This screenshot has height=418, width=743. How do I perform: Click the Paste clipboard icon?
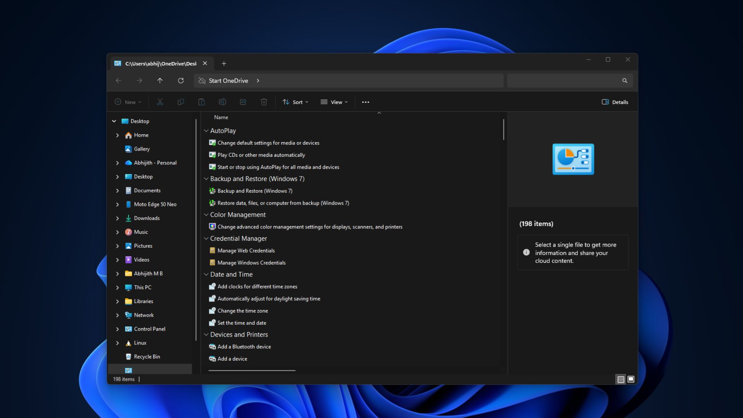click(x=202, y=102)
